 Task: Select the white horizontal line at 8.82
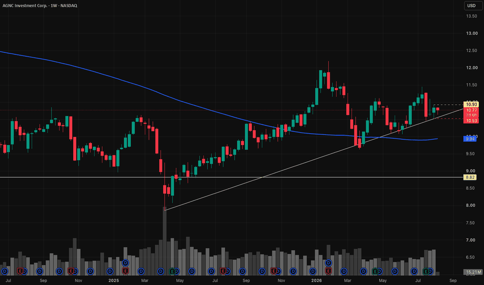(232, 177)
